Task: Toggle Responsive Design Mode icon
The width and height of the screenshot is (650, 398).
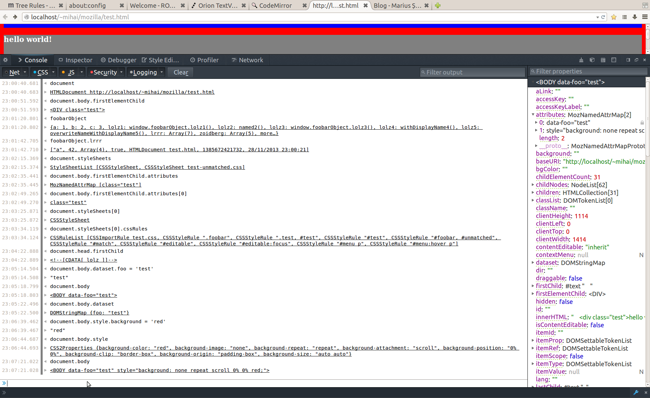Action: coord(614,60)
